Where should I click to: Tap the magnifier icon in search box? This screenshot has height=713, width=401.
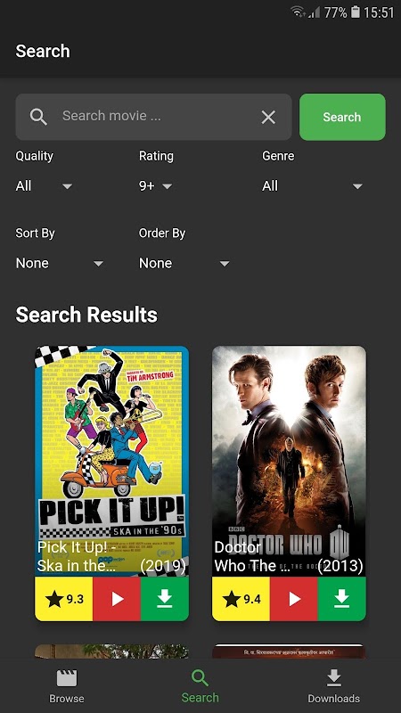point(38,117)
